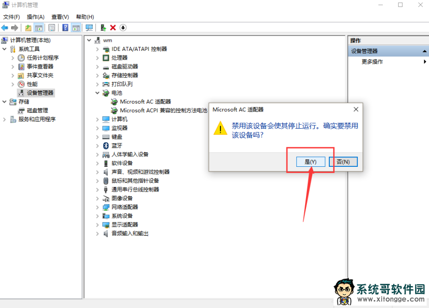Screen dimensions: 429x308
Task: Expand the 网络适配器 tree node
Action: pyautogui.click(x=97, y=207)
